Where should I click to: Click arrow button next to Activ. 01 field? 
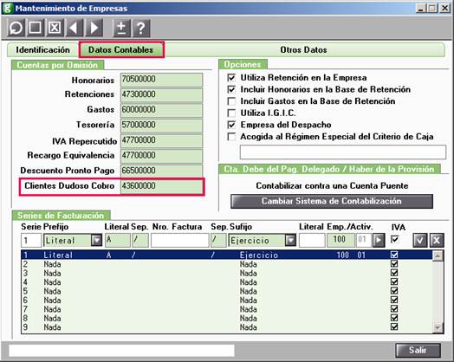379,240
